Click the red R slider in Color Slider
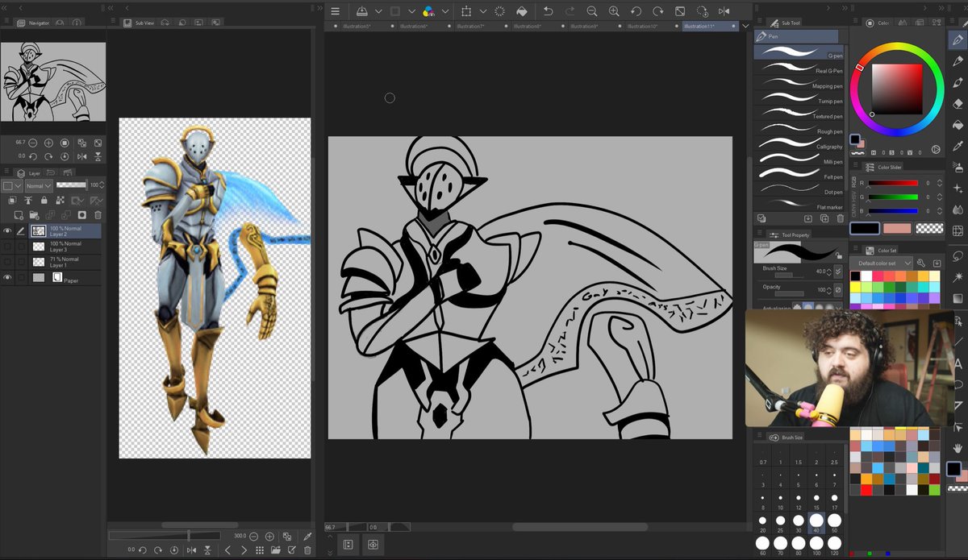The height and width of the screenshot is (560, 968). [x=893, y=183]
